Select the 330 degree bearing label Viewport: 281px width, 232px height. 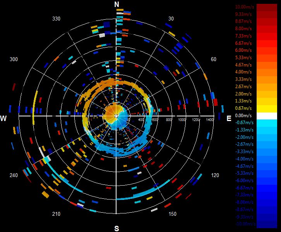click(56, 19)
